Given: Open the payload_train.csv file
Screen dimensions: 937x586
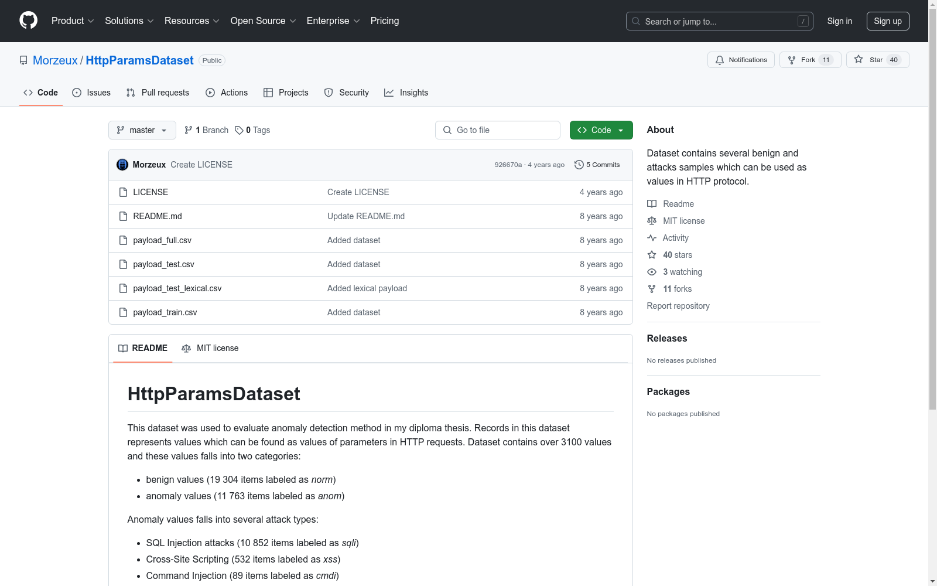Looking at the screenshot, I should [165, 312].
